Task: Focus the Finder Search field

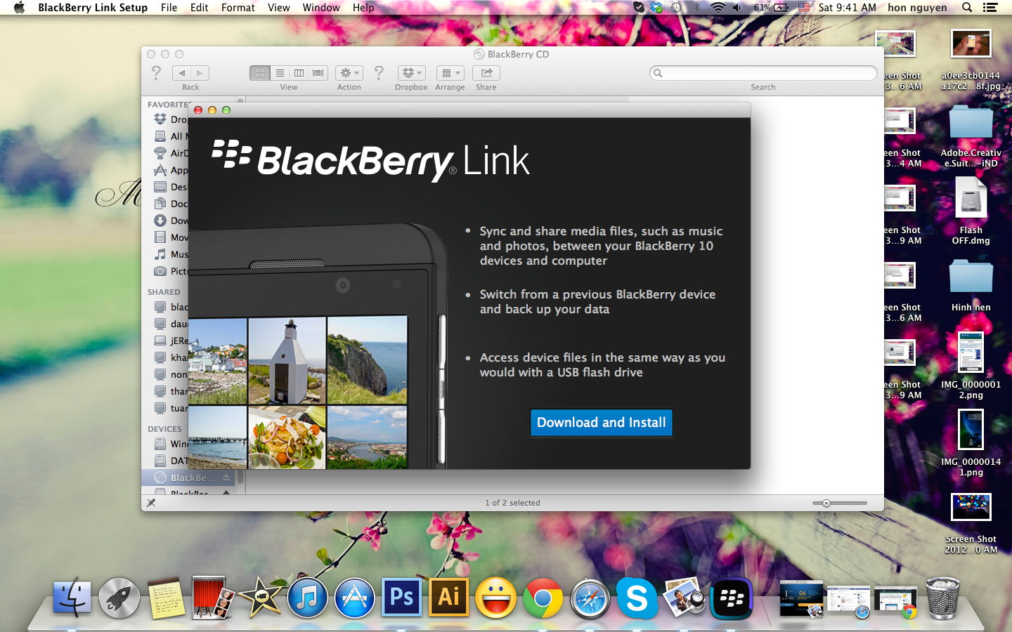Action: click(x=763, y=73)
